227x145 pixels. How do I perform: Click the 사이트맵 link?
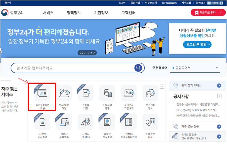(186, 3)
